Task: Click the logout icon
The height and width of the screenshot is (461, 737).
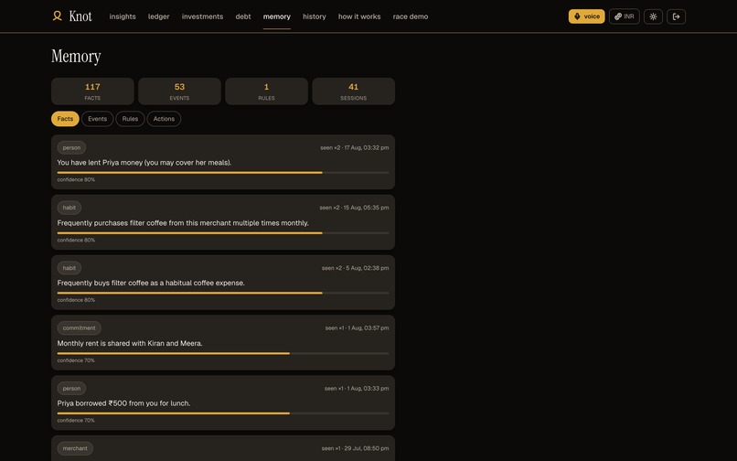Action: pyautogui.click(x=677, y=16)
